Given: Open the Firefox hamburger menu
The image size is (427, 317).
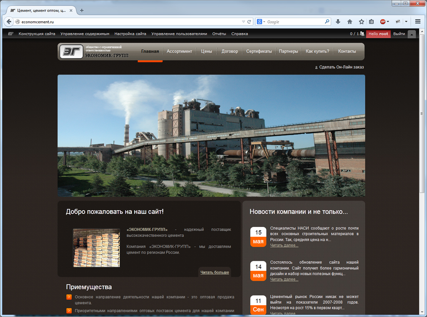Looking at the screenshot, I should (418, 22).
